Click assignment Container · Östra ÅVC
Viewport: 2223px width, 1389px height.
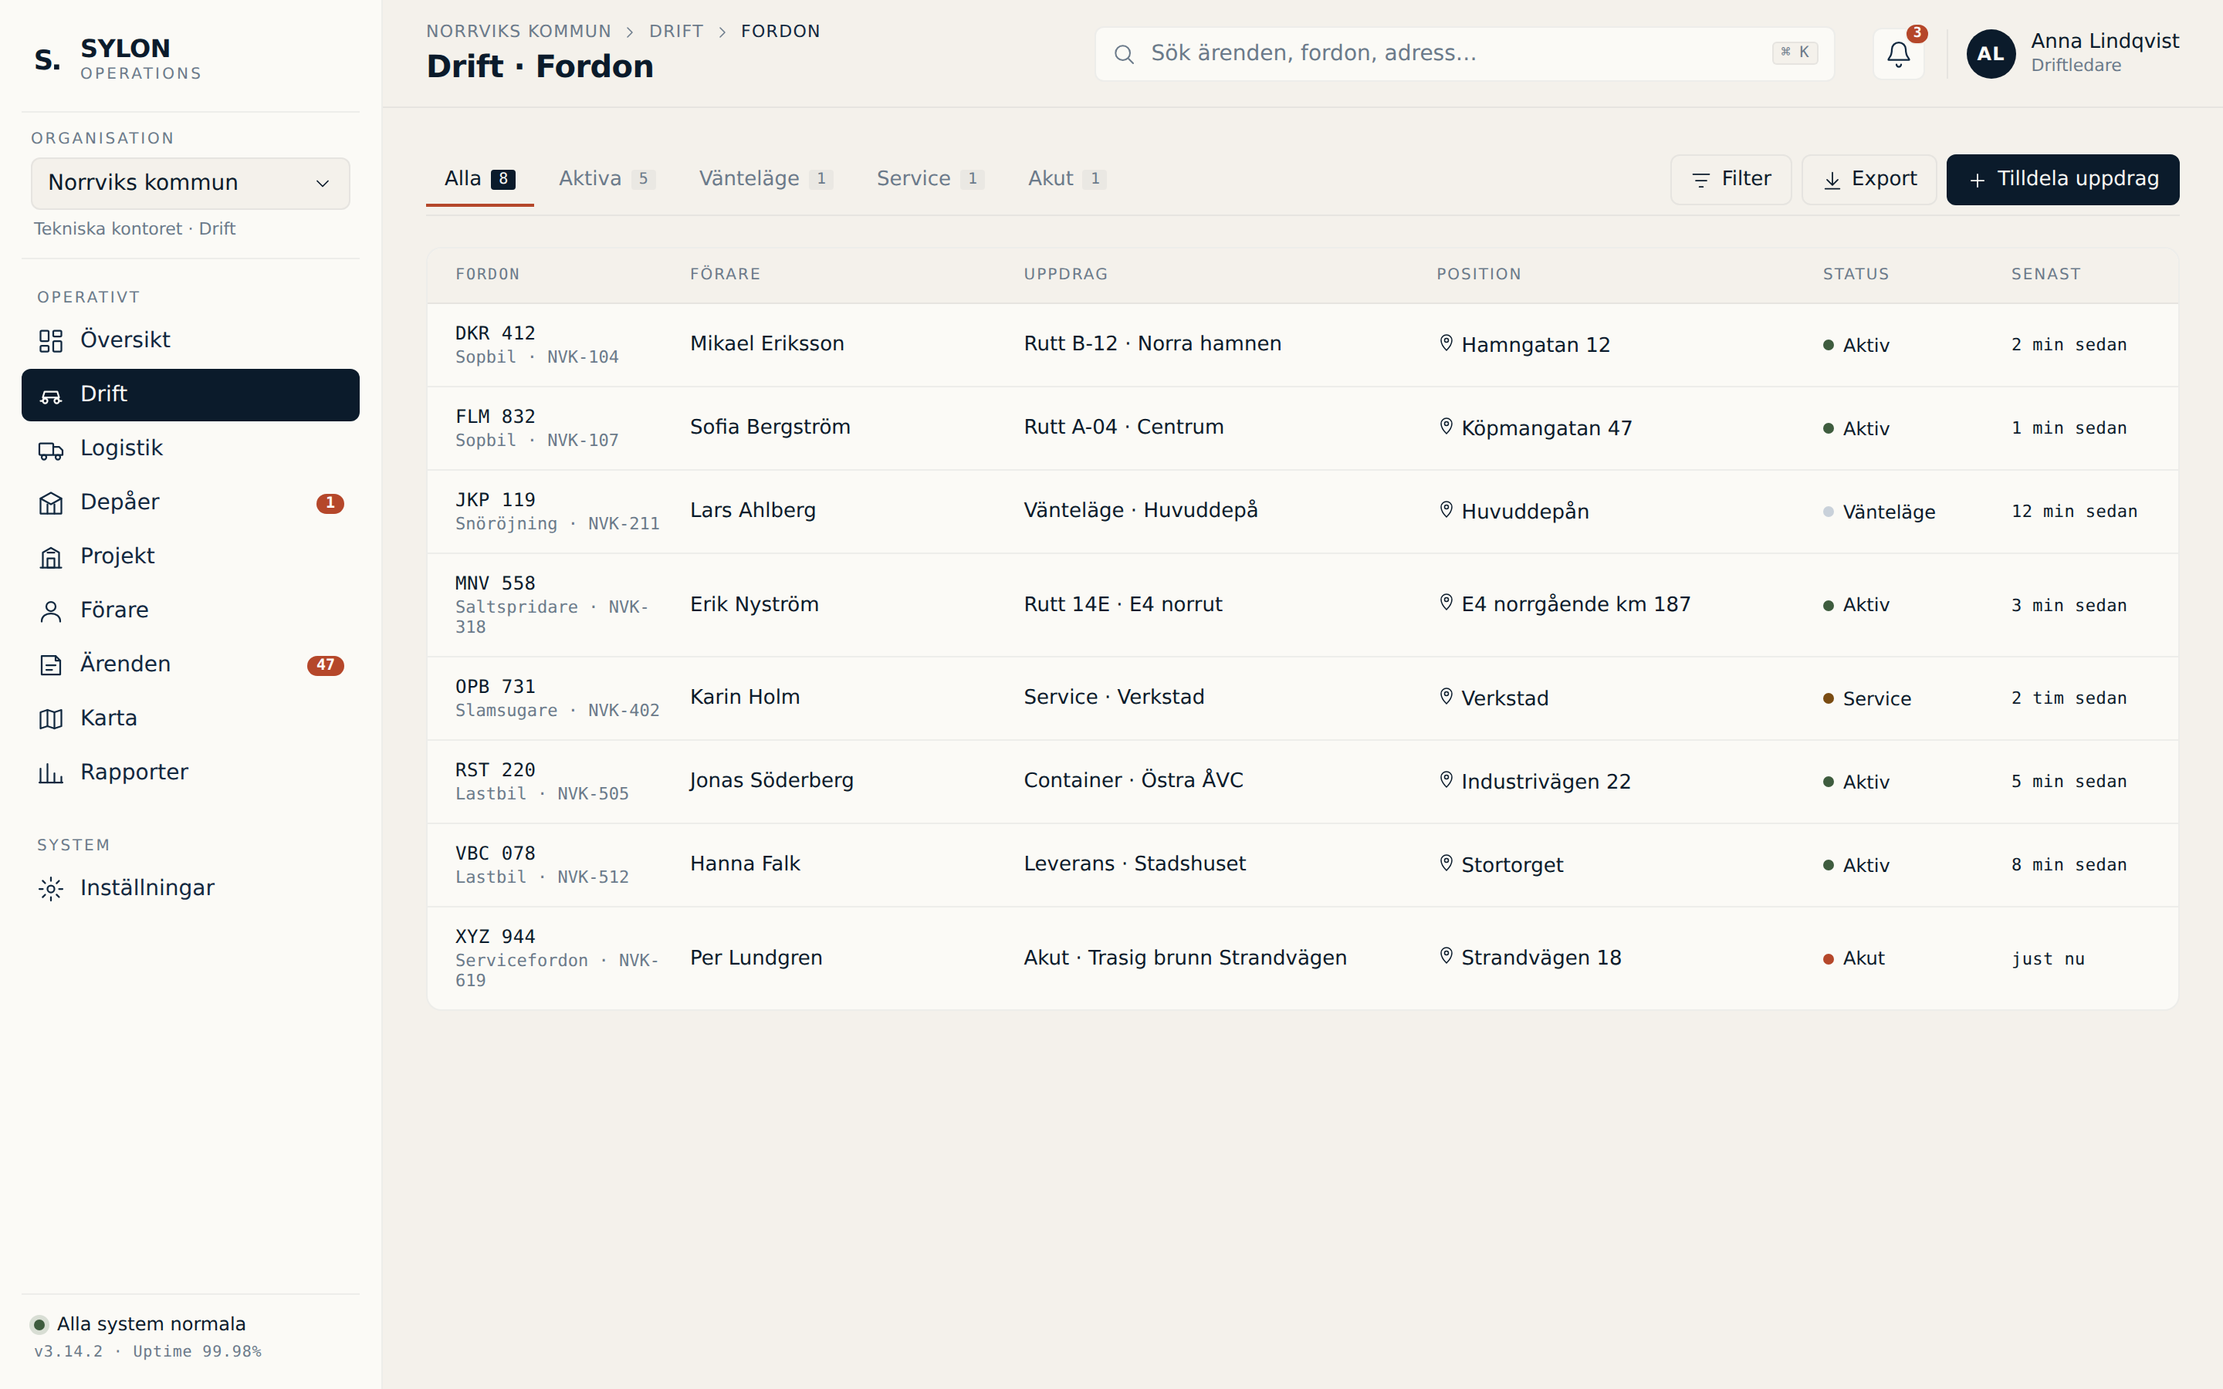coord(1134,780)
